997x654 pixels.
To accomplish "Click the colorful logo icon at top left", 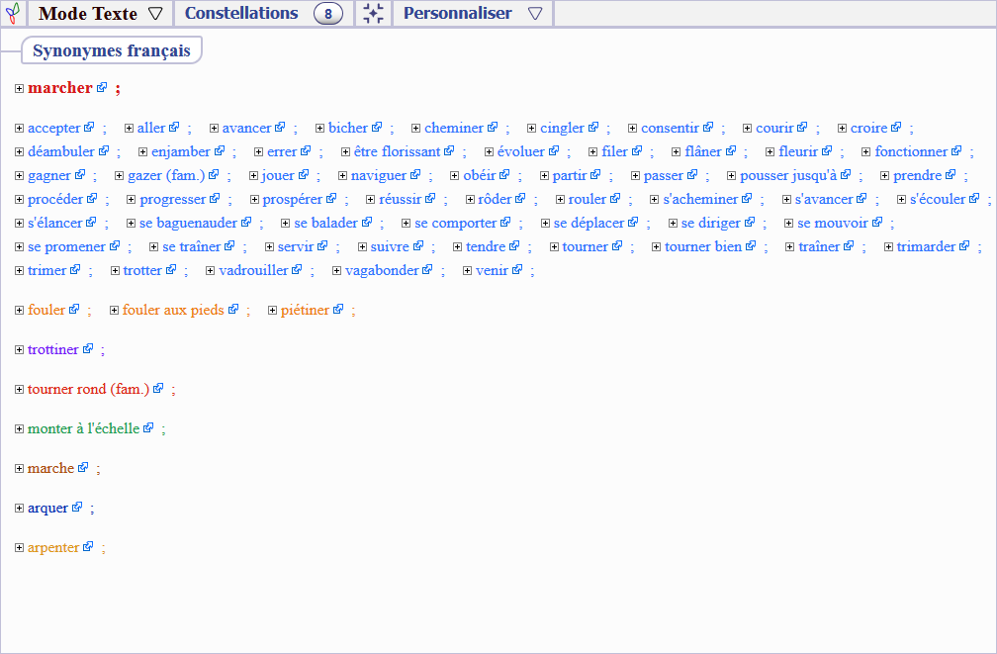I will [x=13, y=14].
